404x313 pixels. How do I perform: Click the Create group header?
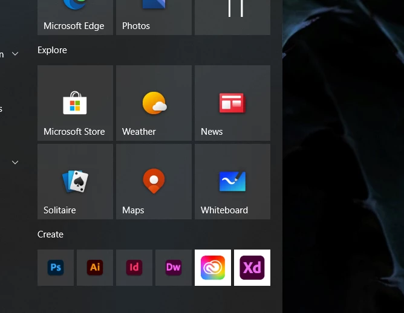point(51,234)
